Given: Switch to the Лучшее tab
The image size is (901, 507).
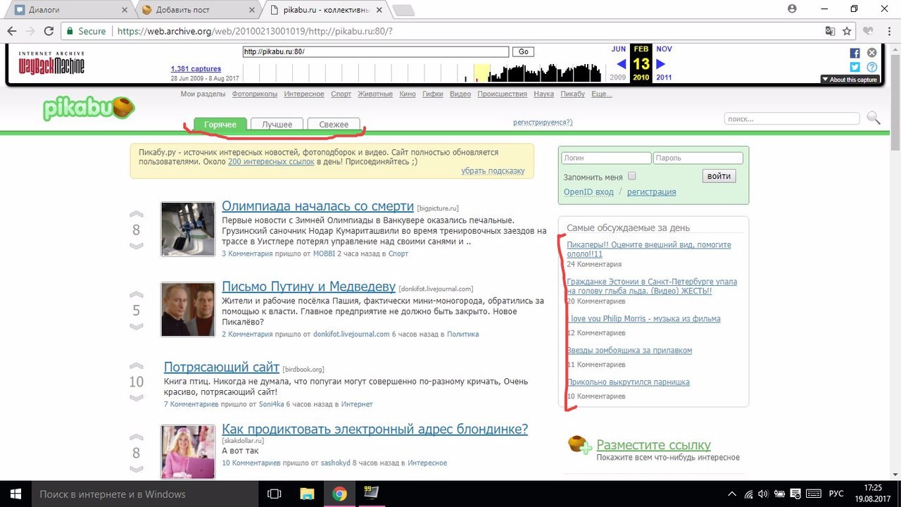Looking at the screenshot, I should pyautogui.click(x=277, y=124).
